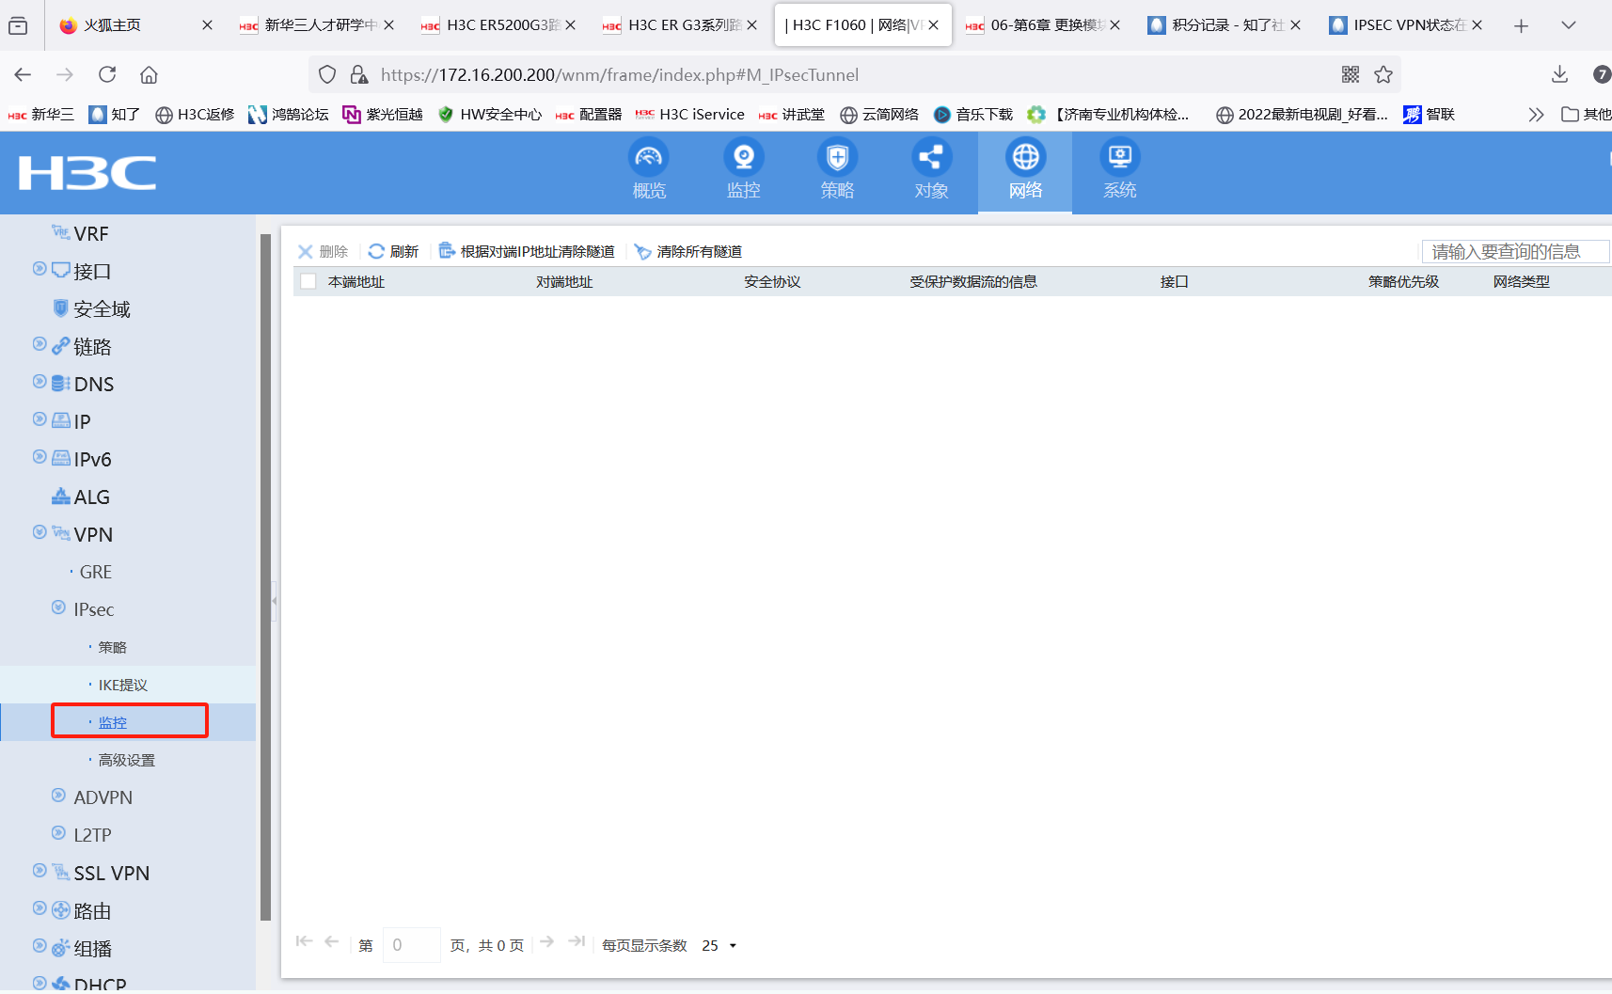Expand the 链路 tree node
The height and width of the screenshot is (994, 1612).
(40, 344)
